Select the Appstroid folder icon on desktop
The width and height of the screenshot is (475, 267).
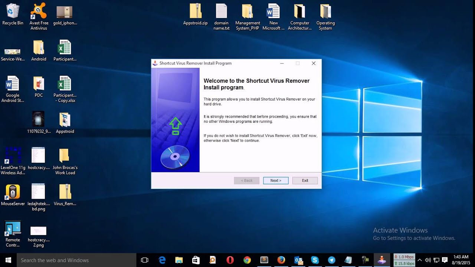[65, 123]
